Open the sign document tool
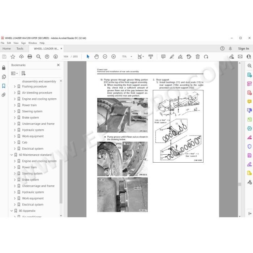 [180, 57]
